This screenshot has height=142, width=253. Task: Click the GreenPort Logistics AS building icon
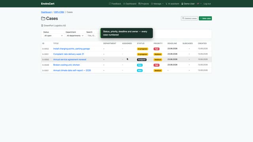click(42, 25)
